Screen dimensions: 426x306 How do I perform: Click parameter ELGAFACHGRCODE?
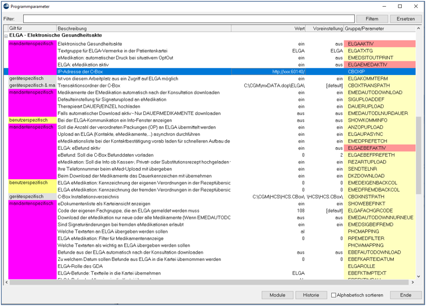pos(370,211)
